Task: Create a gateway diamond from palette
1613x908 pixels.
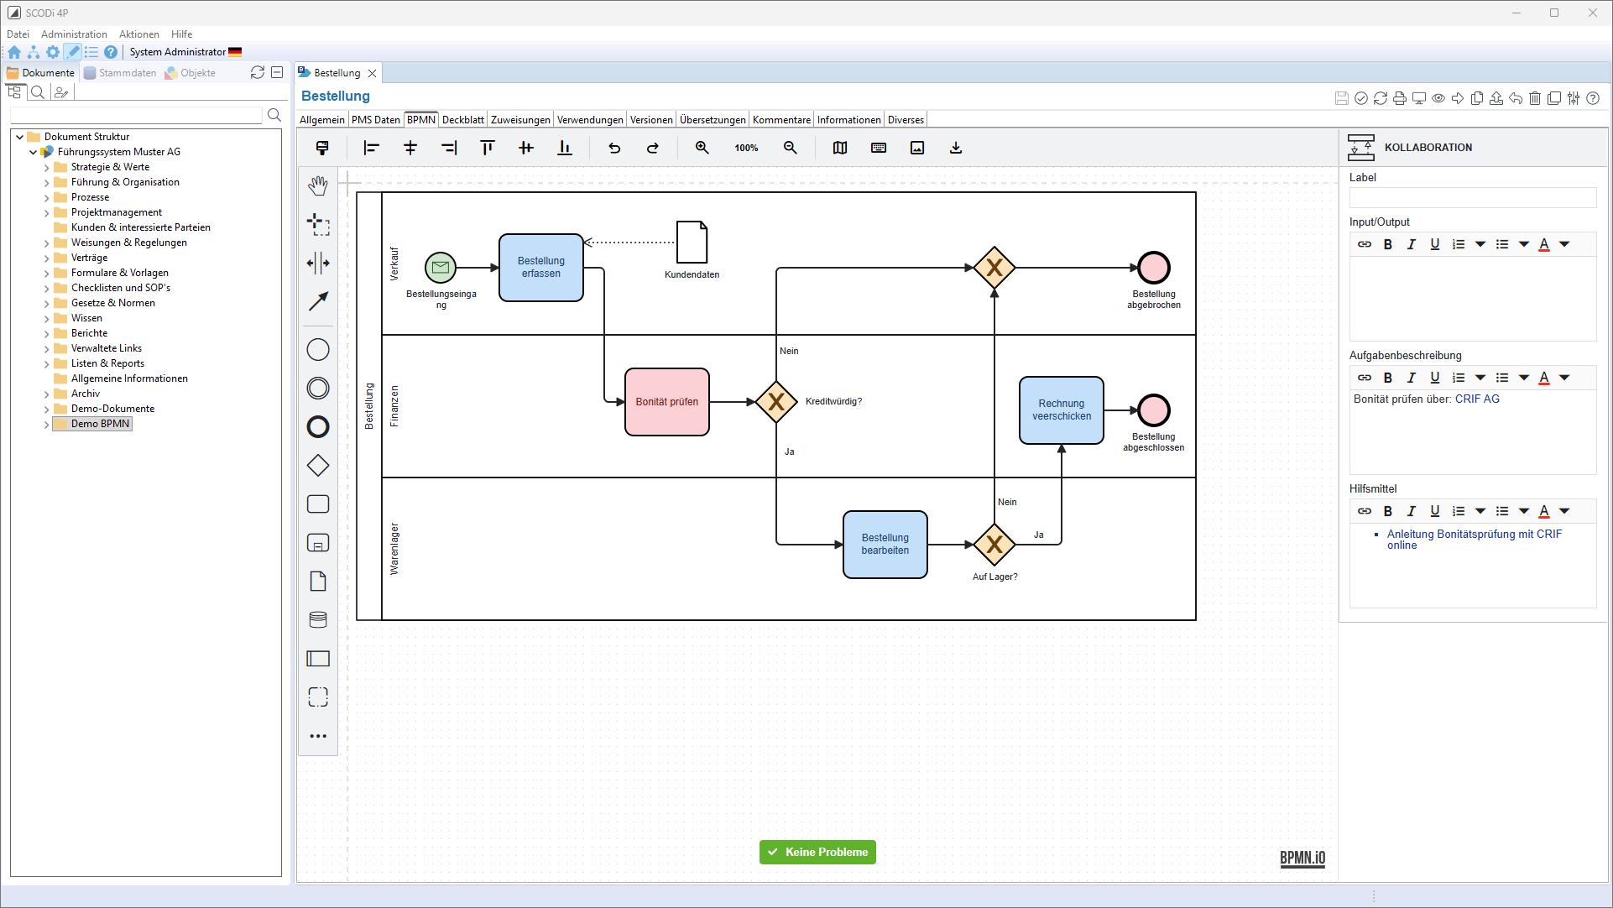Action: click(x=318, y=465)
